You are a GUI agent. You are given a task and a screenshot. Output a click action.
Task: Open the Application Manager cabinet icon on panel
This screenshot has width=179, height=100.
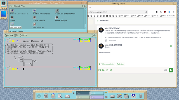pyautogui.click(x=126, y=96)
